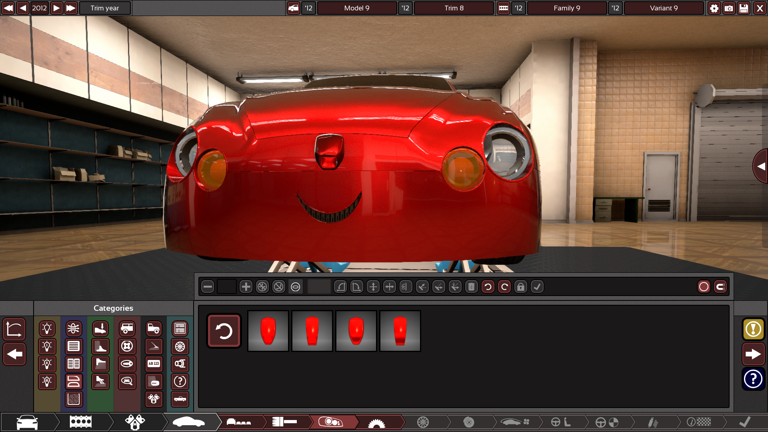Toggle the fixture lock padlock
Viewport: 768px width, 432px height.
[x=521, y=287]
